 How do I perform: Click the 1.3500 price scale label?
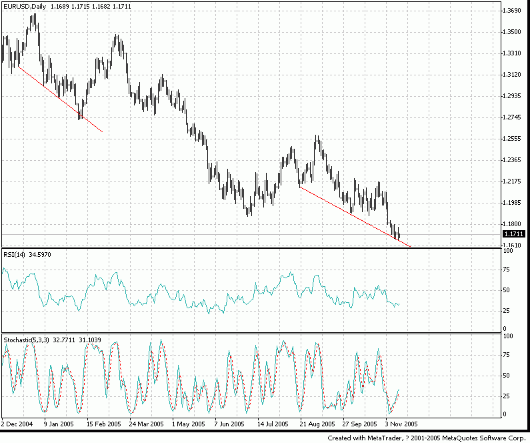click(x=512, y=32)
